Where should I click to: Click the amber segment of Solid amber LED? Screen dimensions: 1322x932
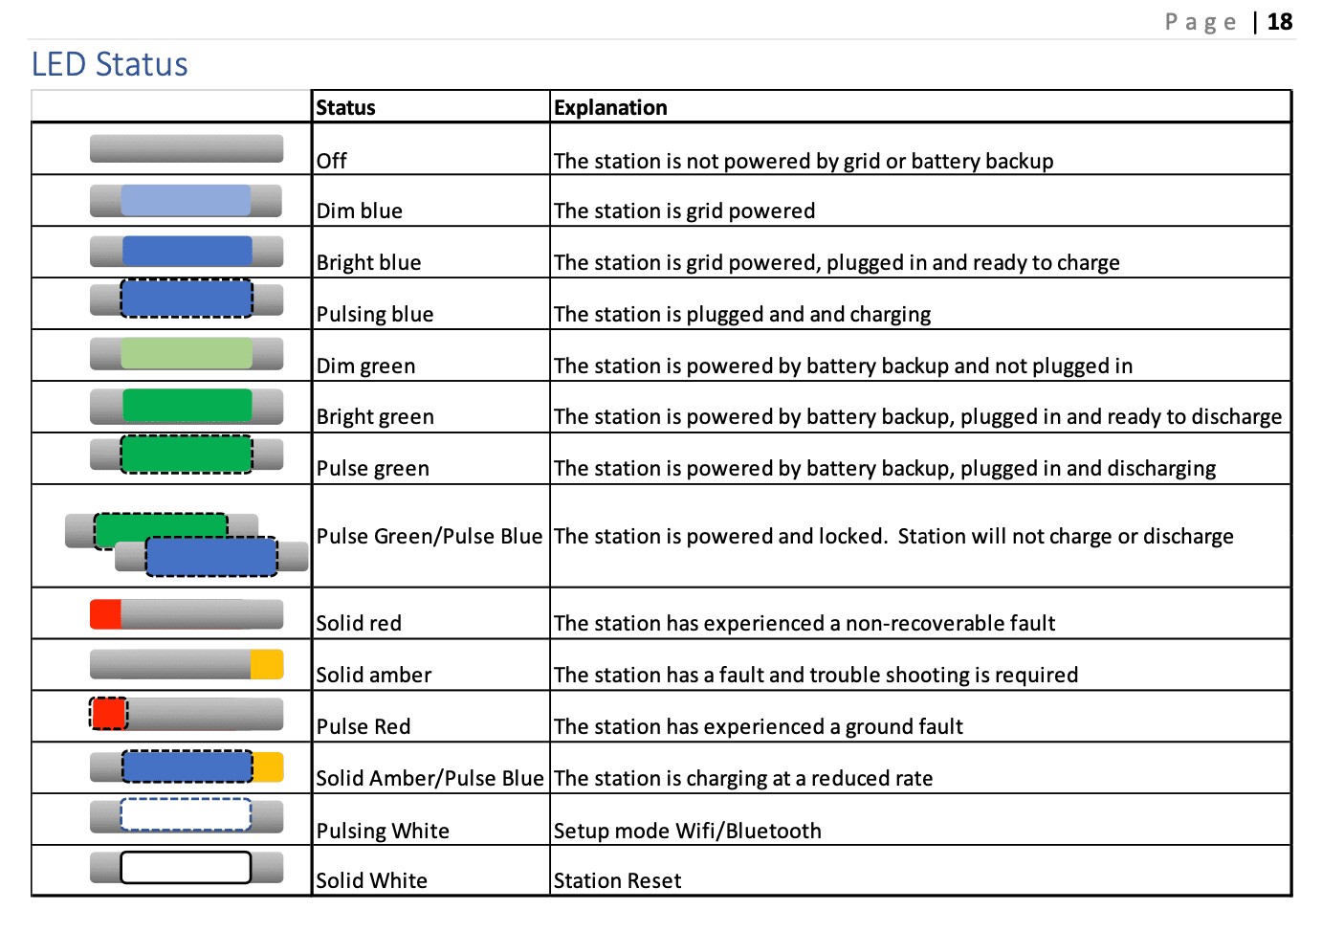pos(267,664)
